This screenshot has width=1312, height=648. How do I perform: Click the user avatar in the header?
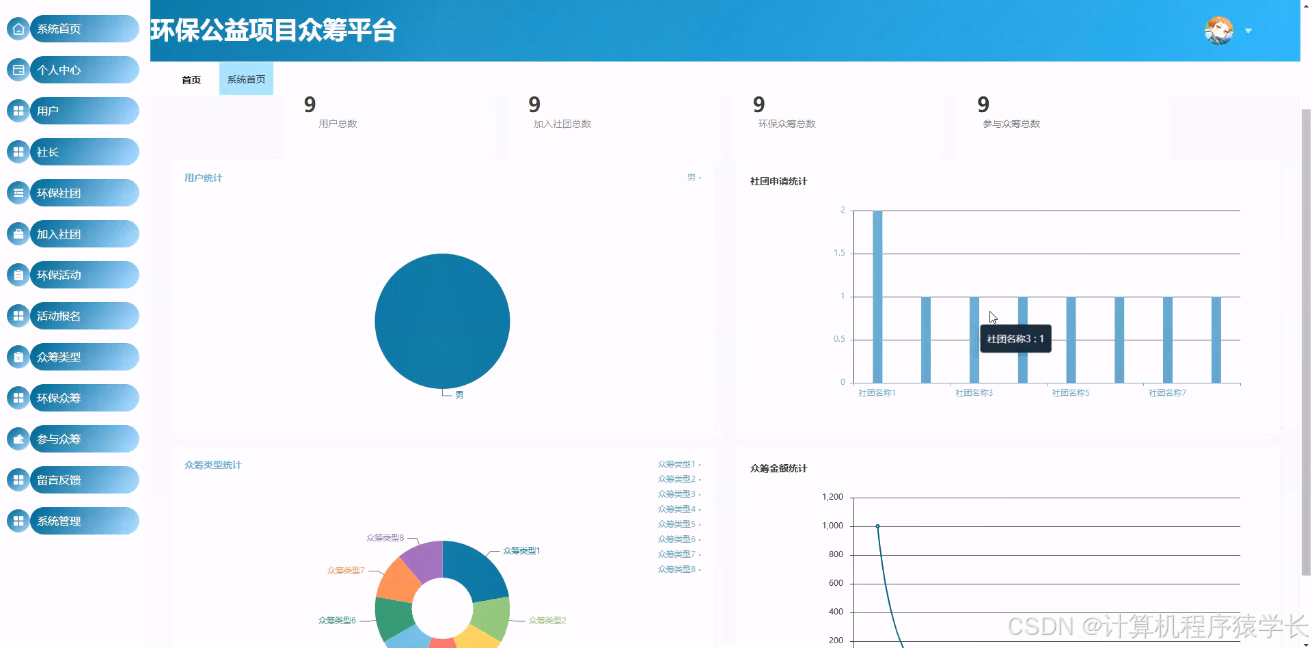pos(1218,31)
